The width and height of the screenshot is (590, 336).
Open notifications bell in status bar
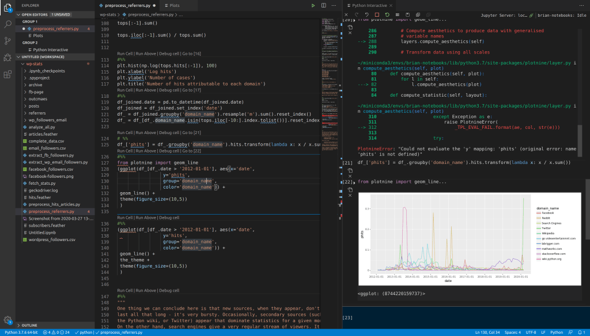click(581, 332)
